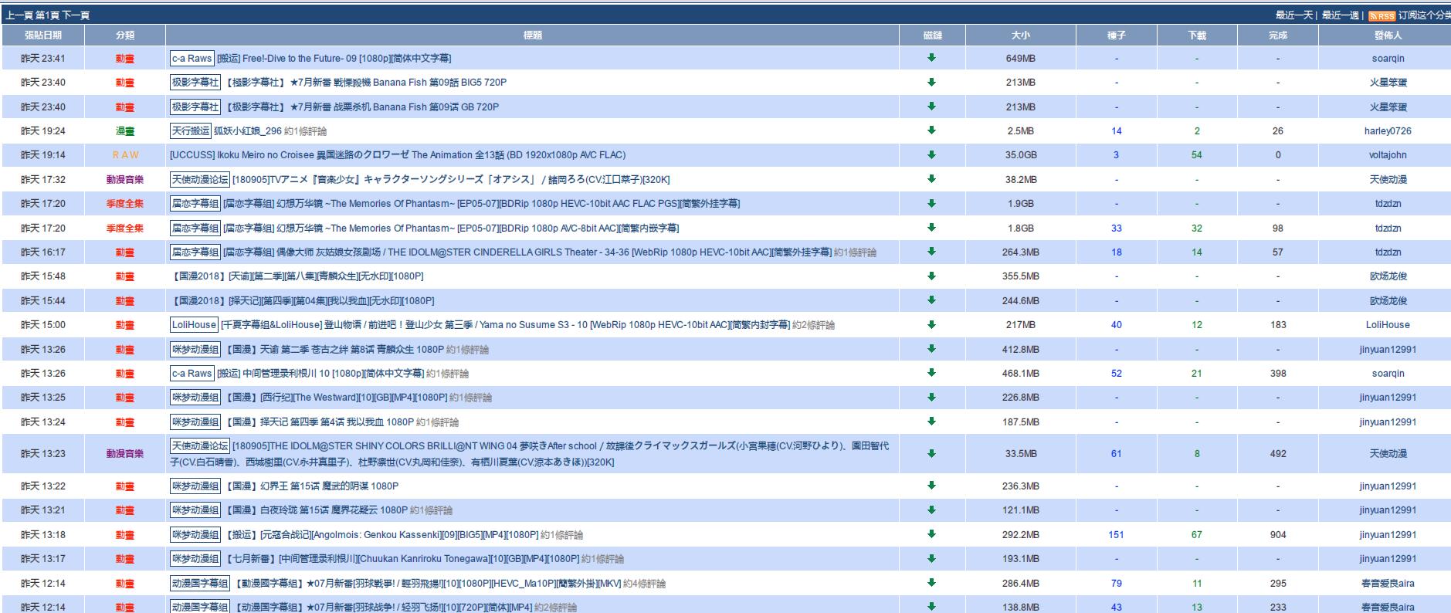Open 天行搬运 group tag
Viewport: 1451px width, 613px height.
[x=191, y=130]
